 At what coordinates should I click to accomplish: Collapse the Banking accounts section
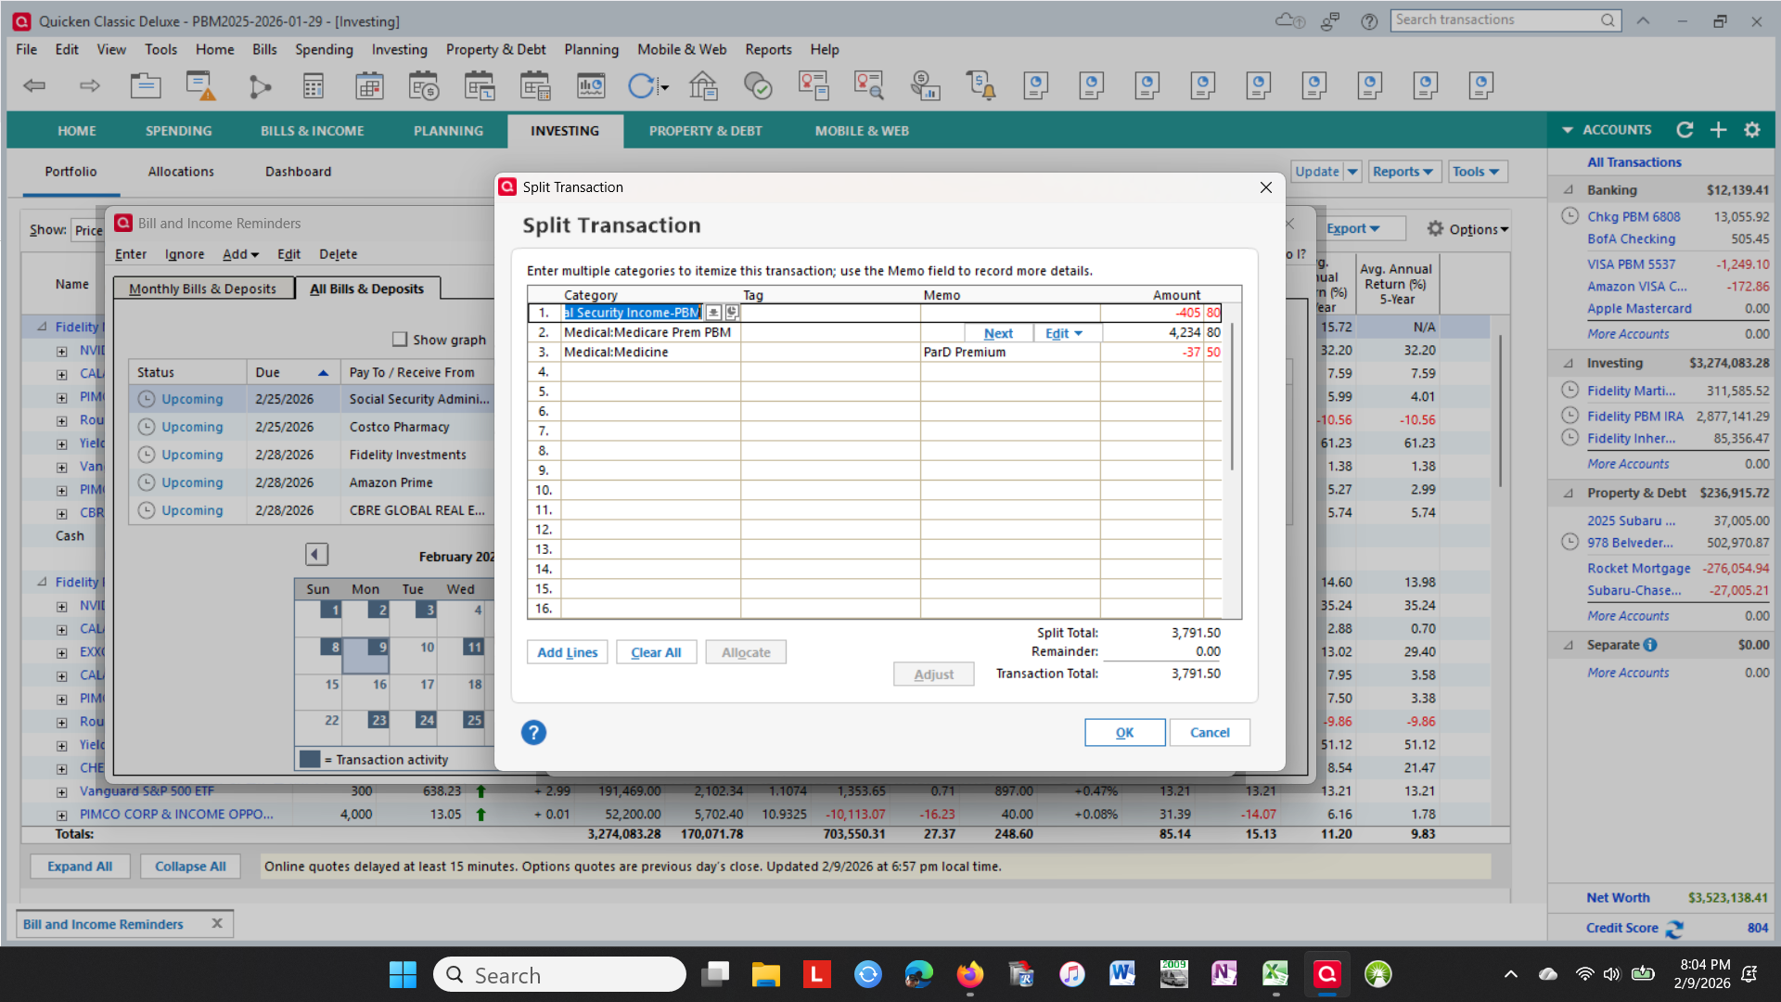click(1569, 189)
